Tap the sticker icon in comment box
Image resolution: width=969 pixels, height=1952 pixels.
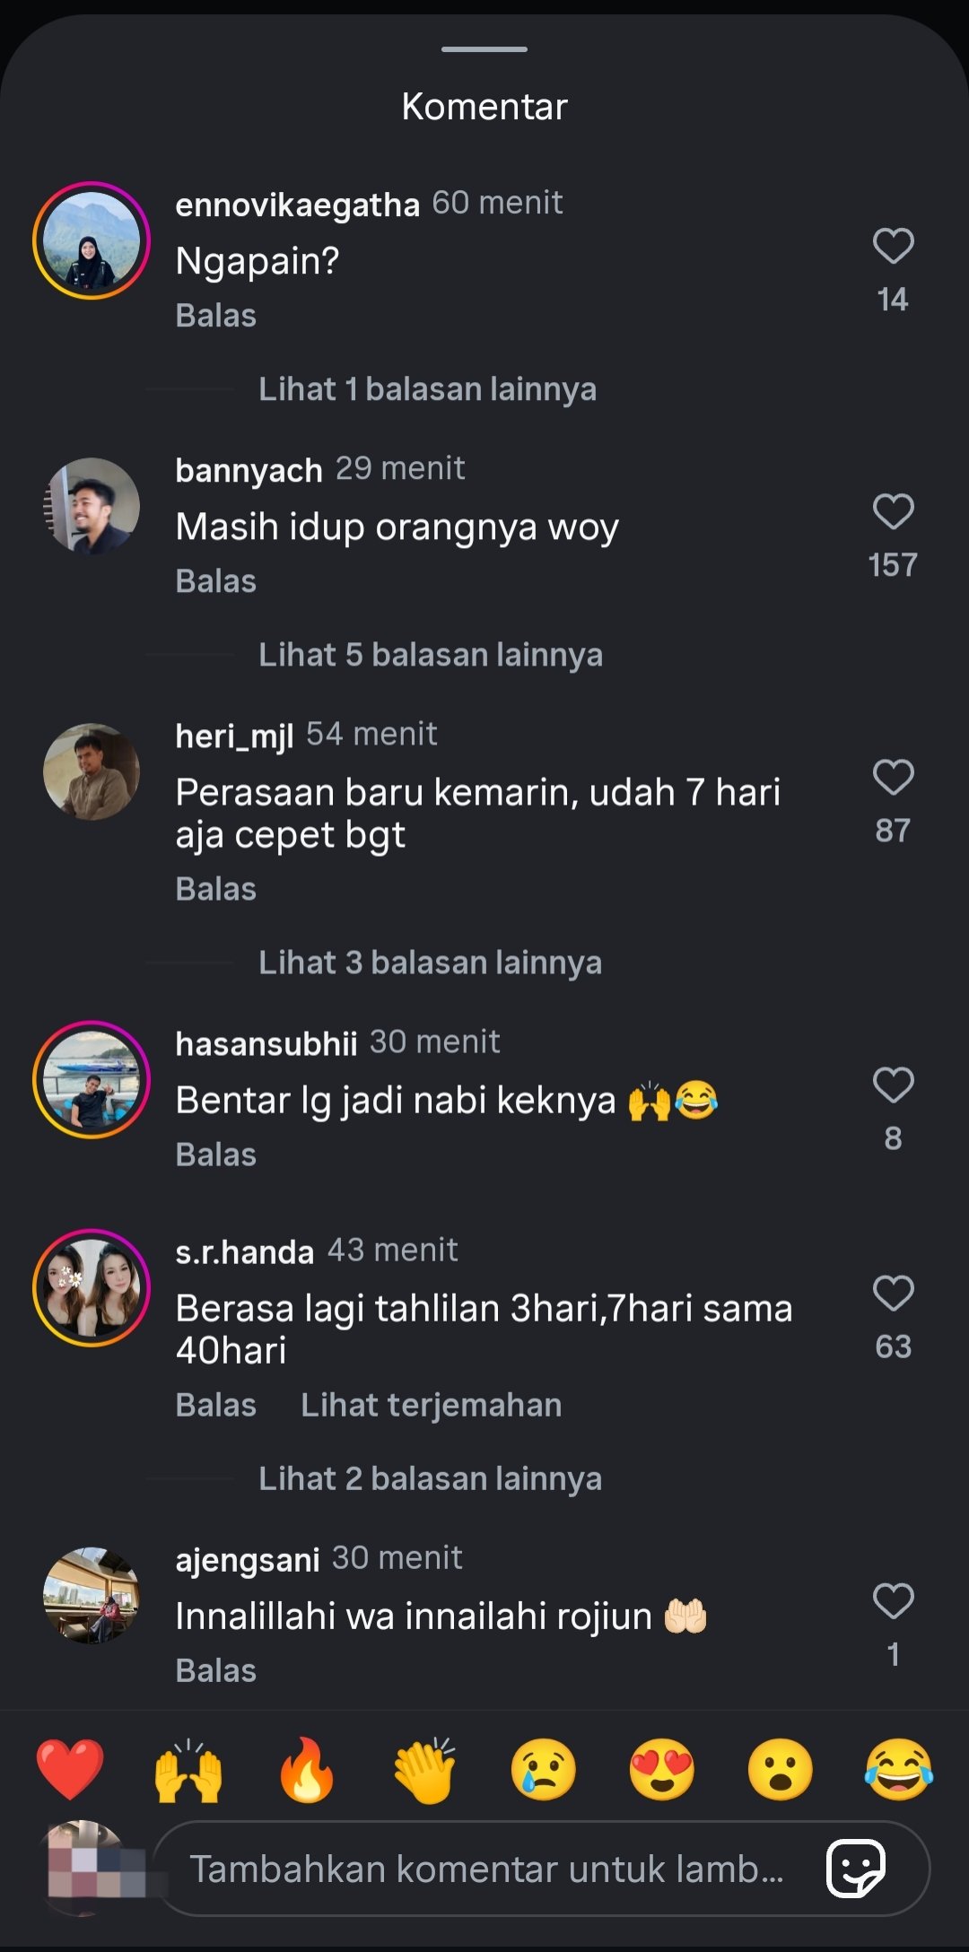856,1869
